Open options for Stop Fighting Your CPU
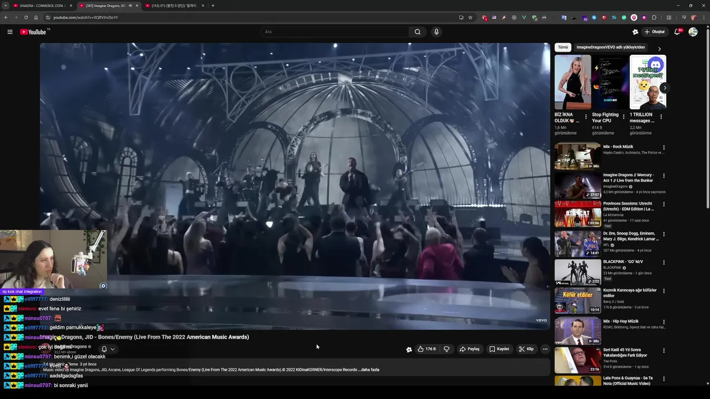The height and width of the screenshot is (399, 710). [x=623, y=117]
